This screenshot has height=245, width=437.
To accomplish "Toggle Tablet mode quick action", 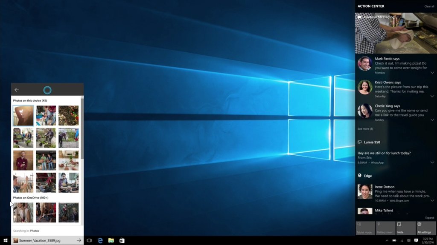I will coord(365,228).
